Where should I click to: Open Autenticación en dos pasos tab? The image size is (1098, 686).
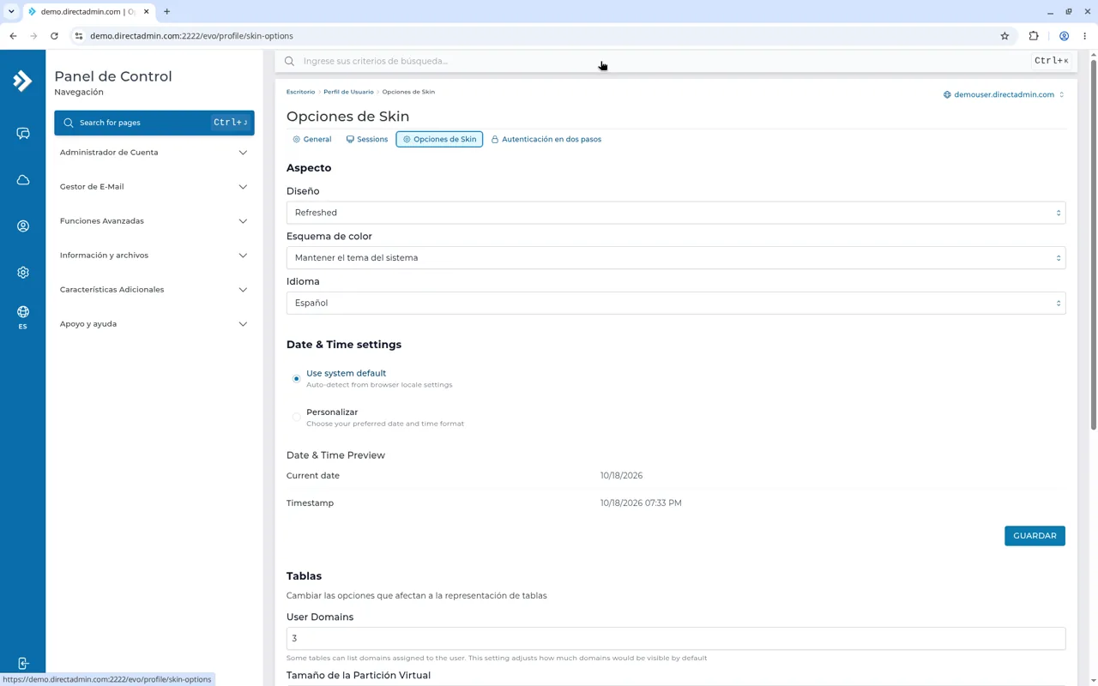[x=546, y=139]
